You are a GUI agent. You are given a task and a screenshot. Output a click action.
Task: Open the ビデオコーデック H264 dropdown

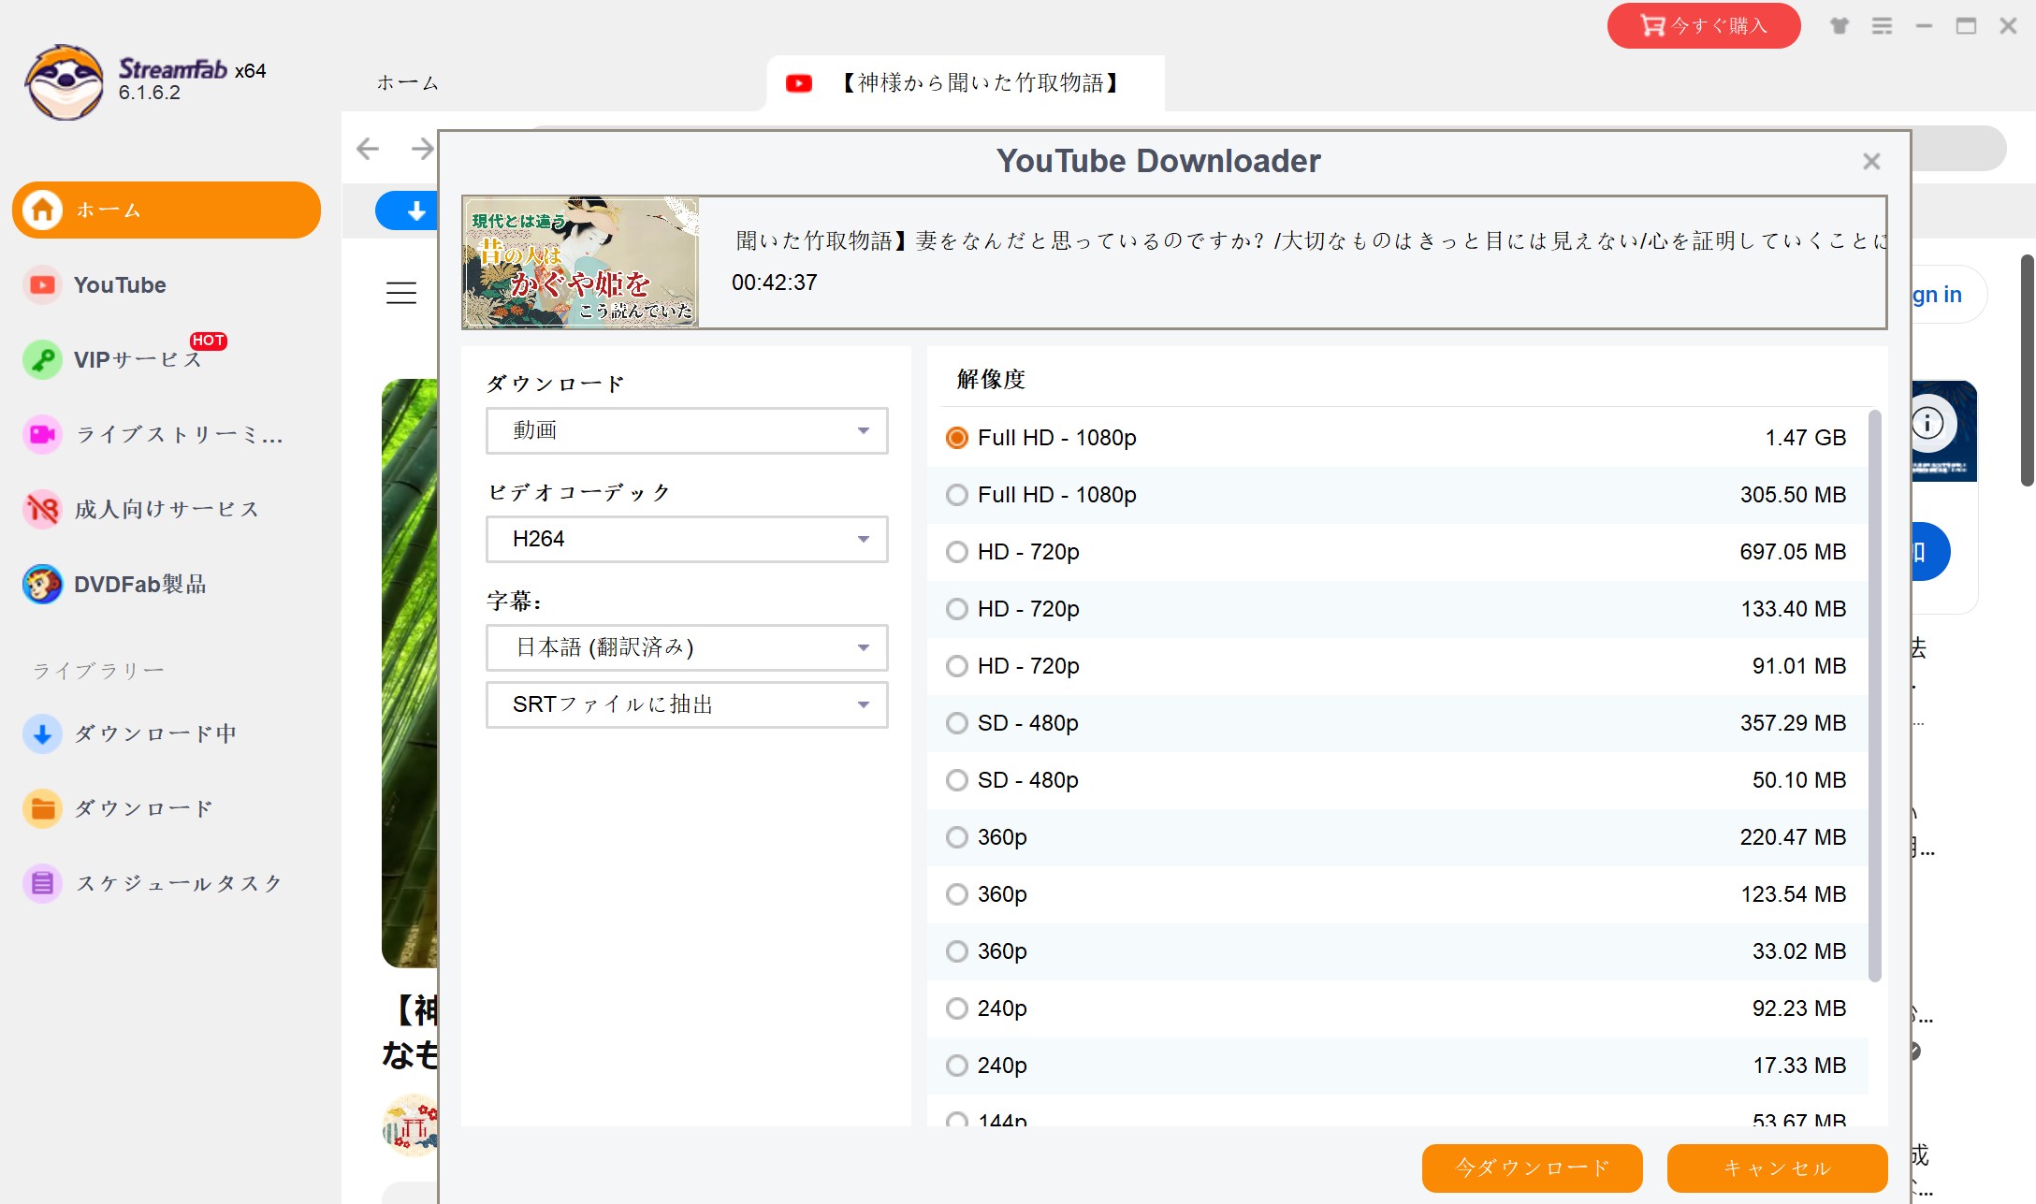click(687, 539)
